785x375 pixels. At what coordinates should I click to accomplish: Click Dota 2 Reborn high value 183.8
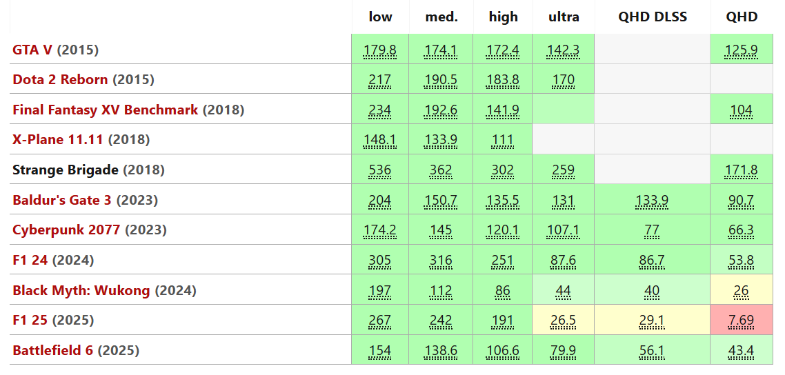point(504,80)
